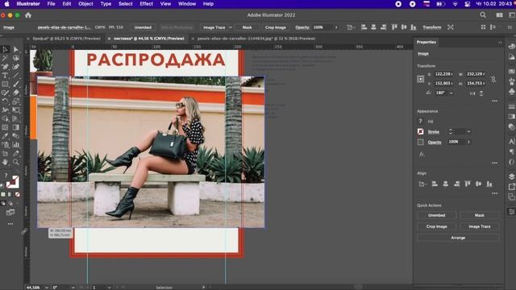The width and height of the screenshot is (516, 290).
Task: Open Stroke weight dropdown in Appearance
Action: 468,131
